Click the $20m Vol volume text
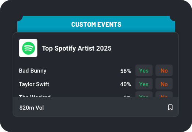This screenshot has height=132, width=192. [x=32, y=108]
